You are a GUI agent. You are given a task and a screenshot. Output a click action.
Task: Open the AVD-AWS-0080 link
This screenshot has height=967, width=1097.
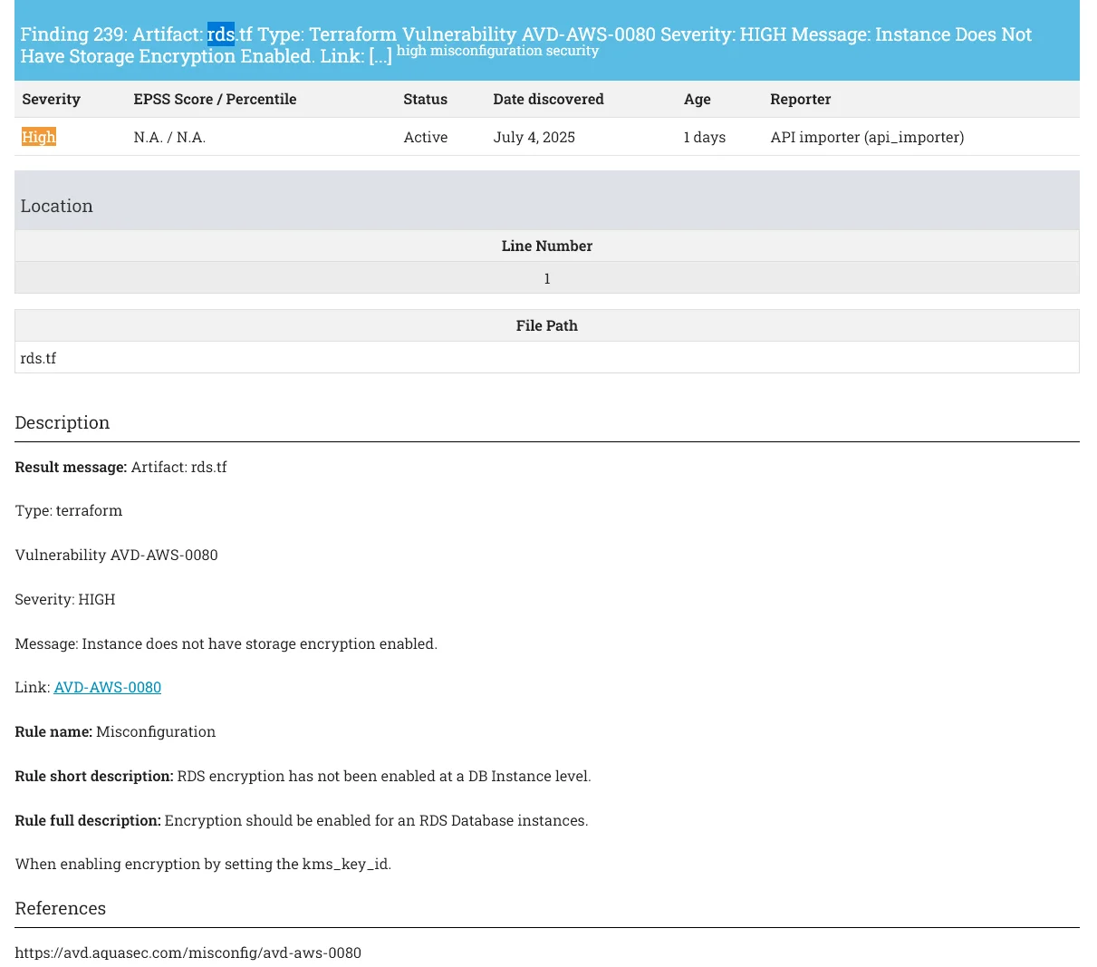pos(108,688)
